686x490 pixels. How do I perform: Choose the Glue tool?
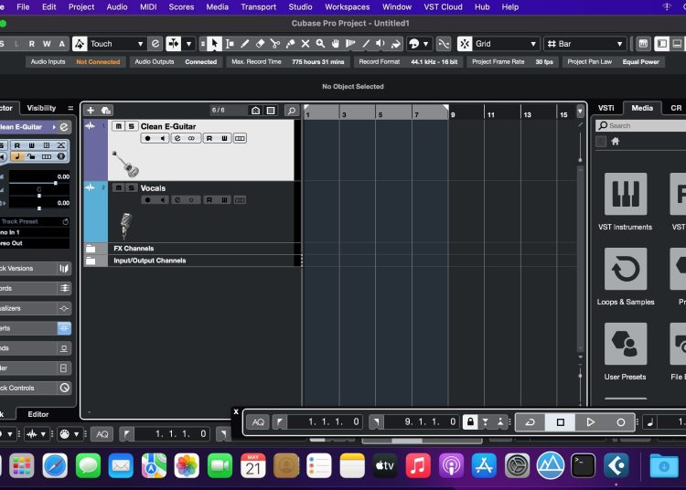[291, 44]
